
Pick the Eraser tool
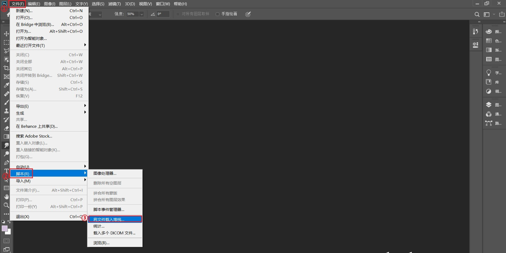click(6, 128)
